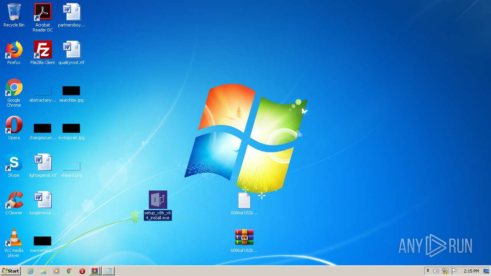Launch Internet Explorer from taskbar
Image resolution: width=491 pixels, height=276 pixels.
[30, 271]
